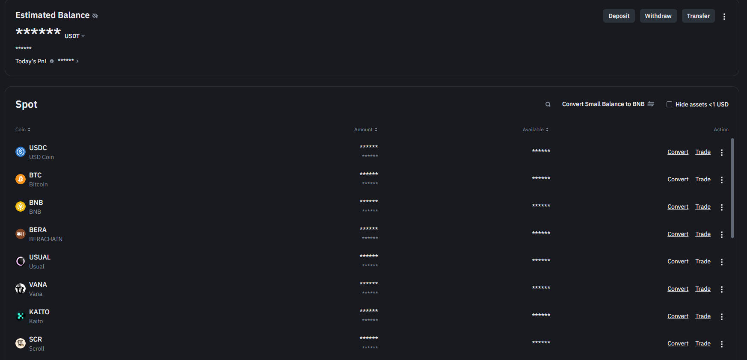Enable Hide assets <1 USD checkbox
The width and height of the screenshot is (747, 360).
[669, 104]
